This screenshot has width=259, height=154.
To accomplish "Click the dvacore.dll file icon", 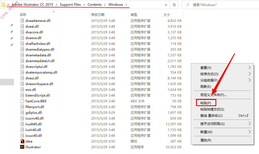I will click(x=22, y=32).
